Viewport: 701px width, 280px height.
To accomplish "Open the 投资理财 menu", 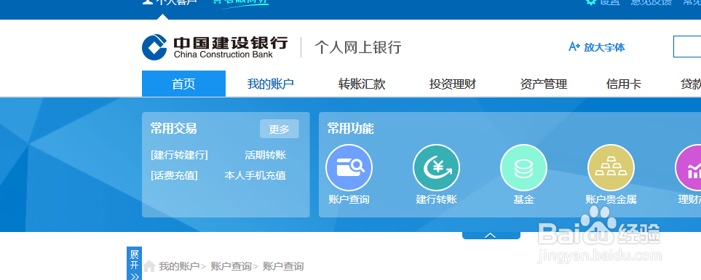I will (453, 84).
